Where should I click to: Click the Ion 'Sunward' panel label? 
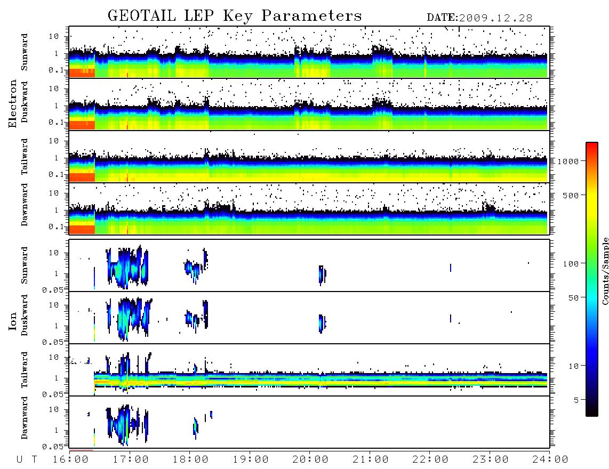point(25,265)
